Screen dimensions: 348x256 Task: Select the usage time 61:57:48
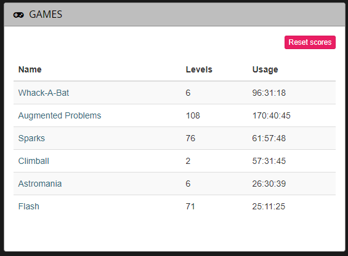click(x=269, y=138)
